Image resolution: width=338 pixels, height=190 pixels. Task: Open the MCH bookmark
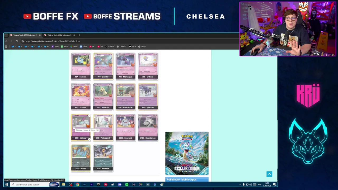[132, 46]
